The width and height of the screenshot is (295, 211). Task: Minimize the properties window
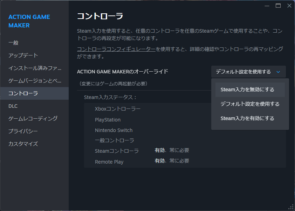267,6
